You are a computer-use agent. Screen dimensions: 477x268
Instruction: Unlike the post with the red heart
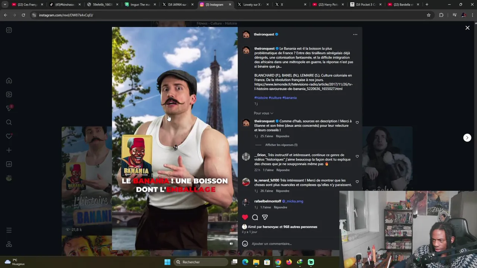(245, 217)
